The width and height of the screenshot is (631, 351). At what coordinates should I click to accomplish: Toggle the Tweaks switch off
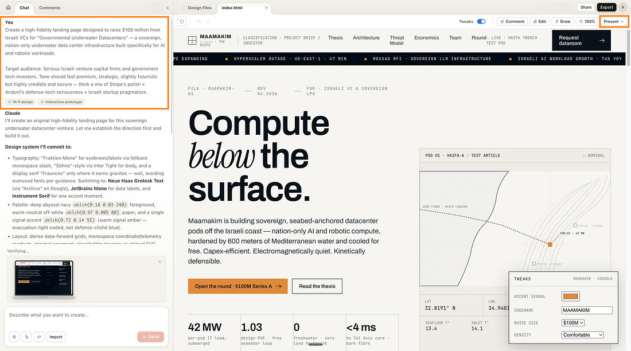[x=481, y=21]
